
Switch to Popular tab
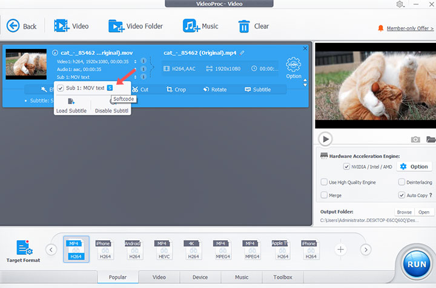pyautogui.click(x=117, y=277)
